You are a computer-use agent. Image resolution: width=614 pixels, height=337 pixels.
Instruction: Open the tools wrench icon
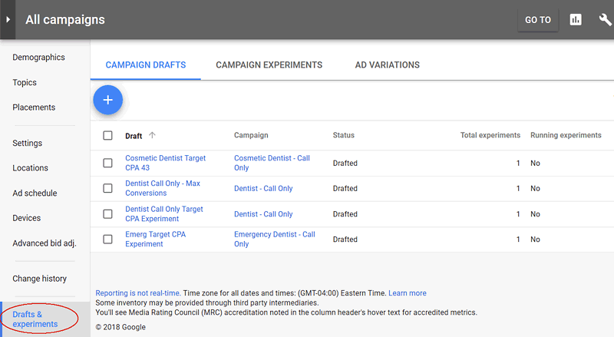[x=605, y=20]
